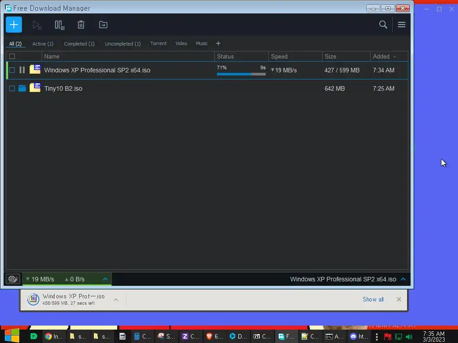Click the Start selected downloads icon
The image size is (458, 343).
37,25
